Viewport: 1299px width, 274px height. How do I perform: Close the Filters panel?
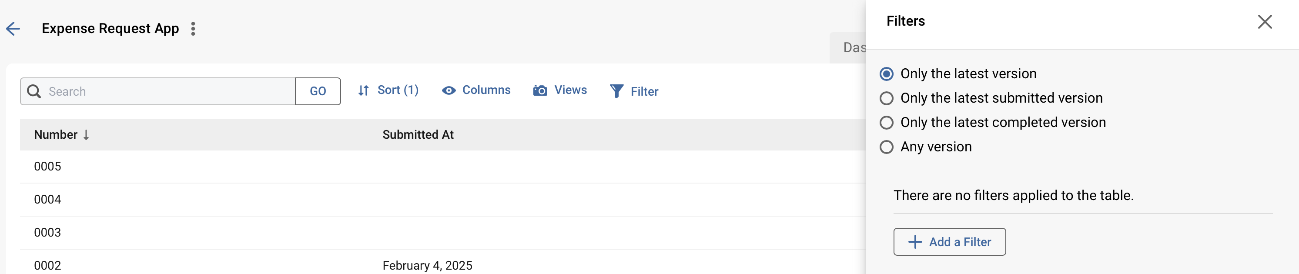coord(1266,22)
